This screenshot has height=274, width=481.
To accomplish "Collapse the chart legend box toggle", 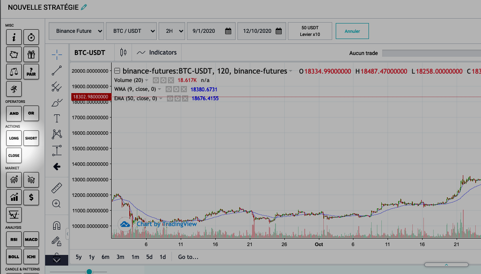I will (117, 71).
